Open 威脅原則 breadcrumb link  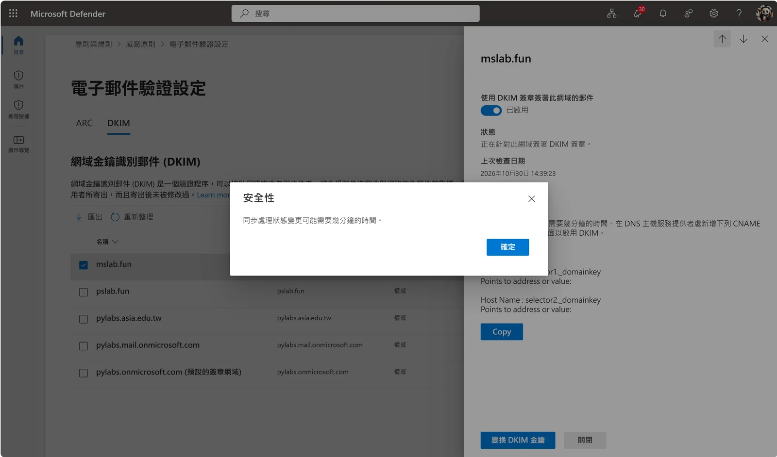click(140, 44)
